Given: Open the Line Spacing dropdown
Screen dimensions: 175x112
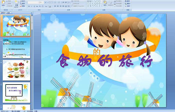Looking at the screenshot, I should click(69, 2).
